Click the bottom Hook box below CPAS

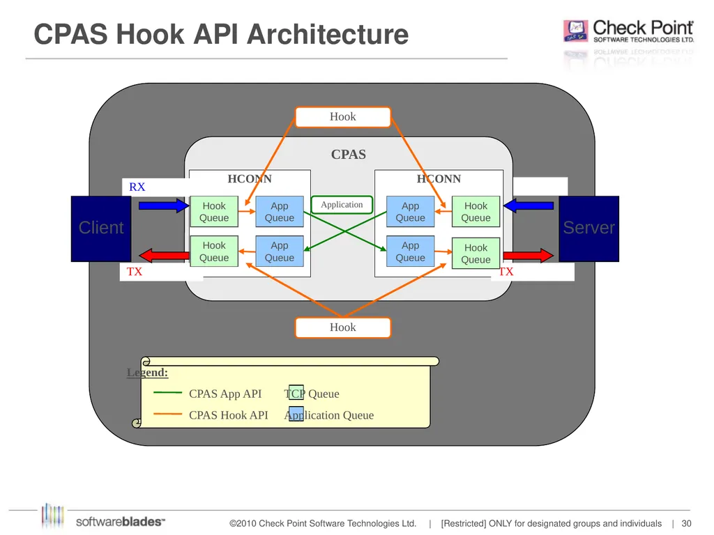coord(343,327)
